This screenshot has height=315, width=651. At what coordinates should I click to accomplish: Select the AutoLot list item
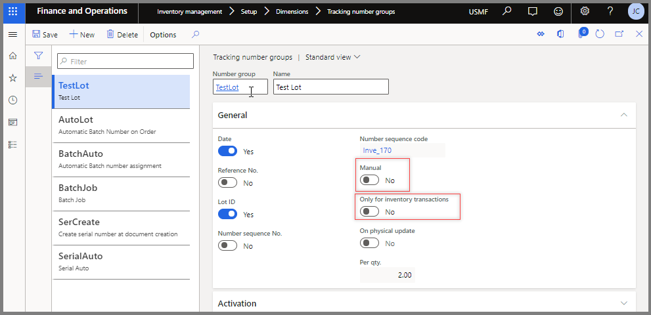pos(121,126)
